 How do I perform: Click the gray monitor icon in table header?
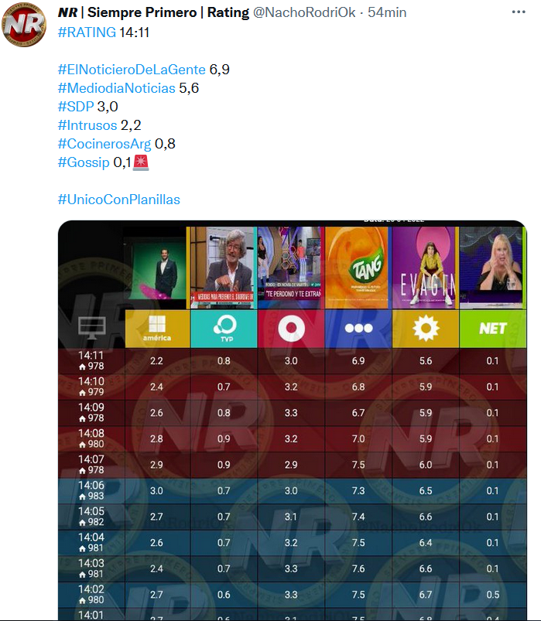92,328
